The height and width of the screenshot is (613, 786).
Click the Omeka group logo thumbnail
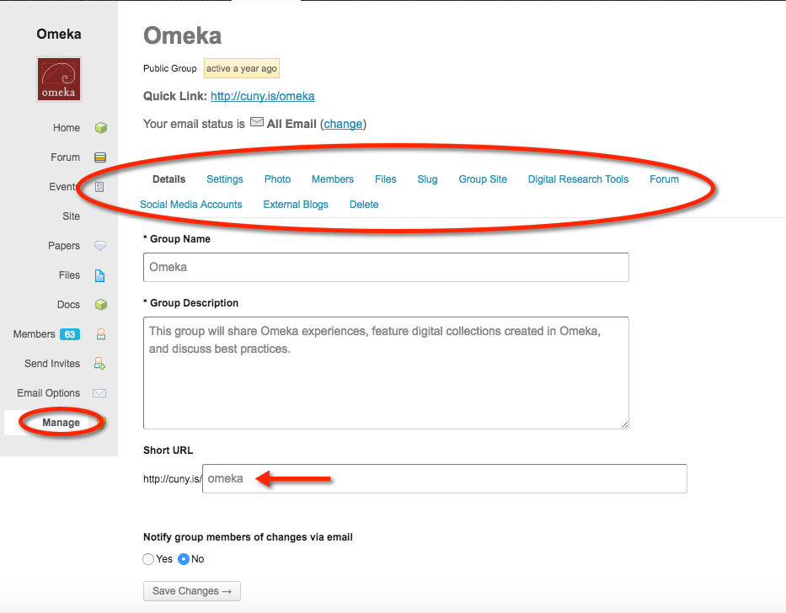59,79
